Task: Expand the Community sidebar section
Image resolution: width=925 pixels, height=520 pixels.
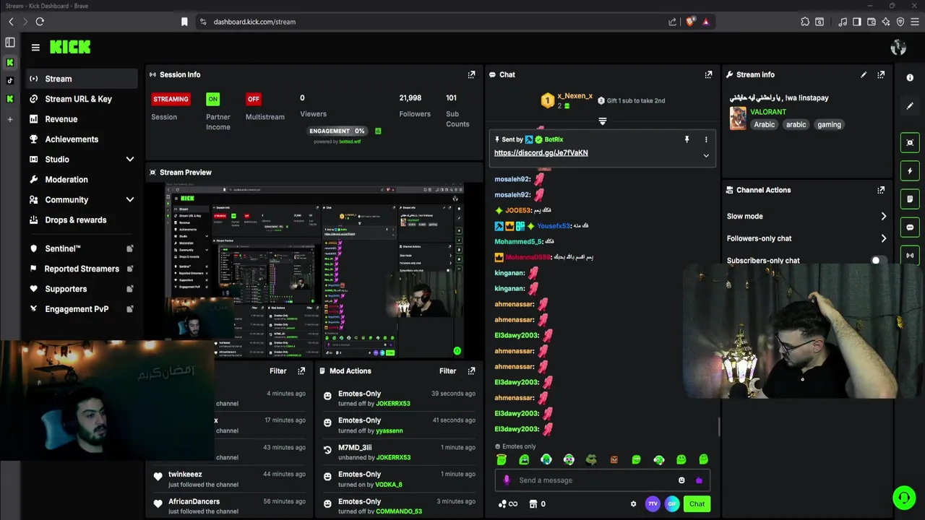Action: click(x=130, y=199)
